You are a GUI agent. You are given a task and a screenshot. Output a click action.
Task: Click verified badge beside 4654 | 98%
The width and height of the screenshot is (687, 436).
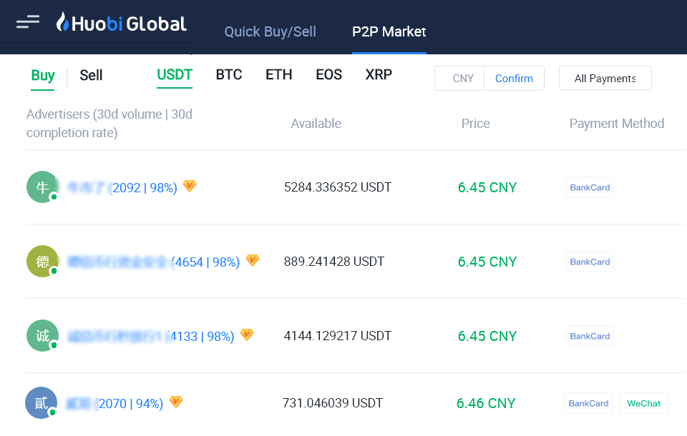click(253, 261)
